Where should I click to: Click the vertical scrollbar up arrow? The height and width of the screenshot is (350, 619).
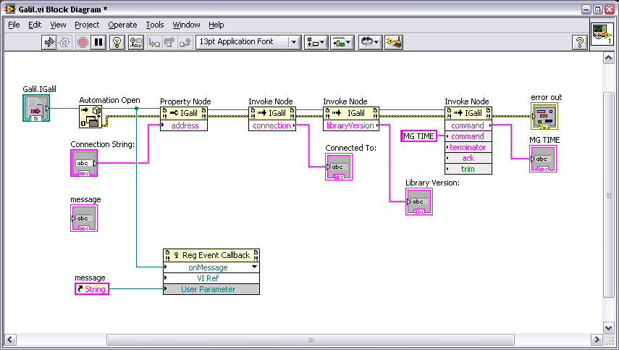(609, 58)
